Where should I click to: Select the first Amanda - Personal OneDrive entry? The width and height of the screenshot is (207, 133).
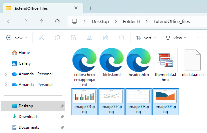point(32,74)
